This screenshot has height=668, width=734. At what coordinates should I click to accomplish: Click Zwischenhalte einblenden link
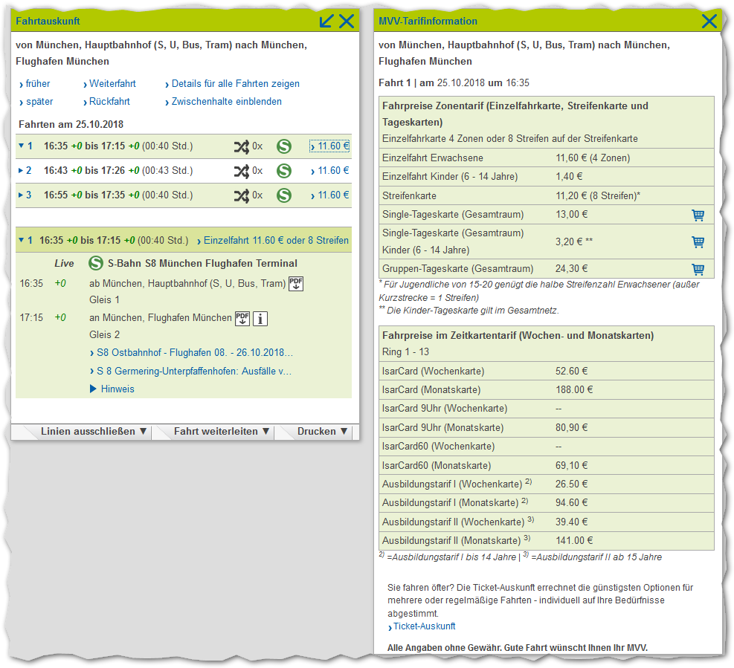point(223,102)
